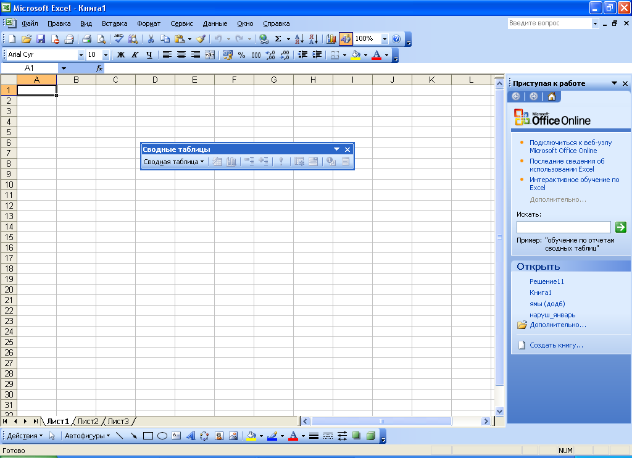Open the Действия dropdown
The width and height of the screenshot is (632, 458).
pyautogui.click(x=25, y=436)
